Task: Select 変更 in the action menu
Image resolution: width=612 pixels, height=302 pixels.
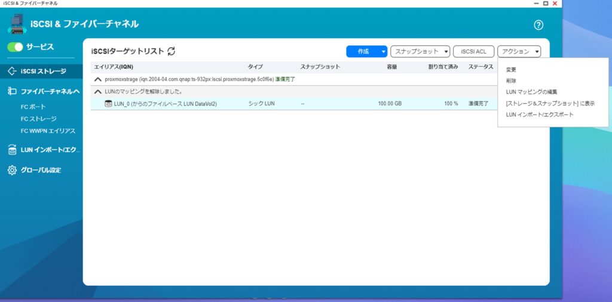Action: (x=511, y=69)
